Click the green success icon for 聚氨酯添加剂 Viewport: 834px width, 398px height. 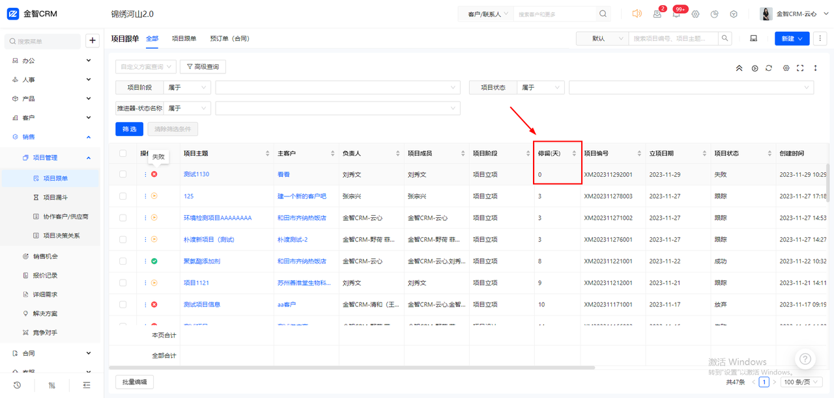(x=154, y=261)
